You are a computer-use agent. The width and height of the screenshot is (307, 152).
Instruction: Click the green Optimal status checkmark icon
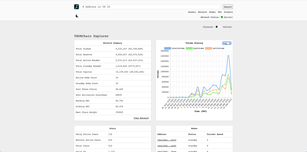click(222, 17)
